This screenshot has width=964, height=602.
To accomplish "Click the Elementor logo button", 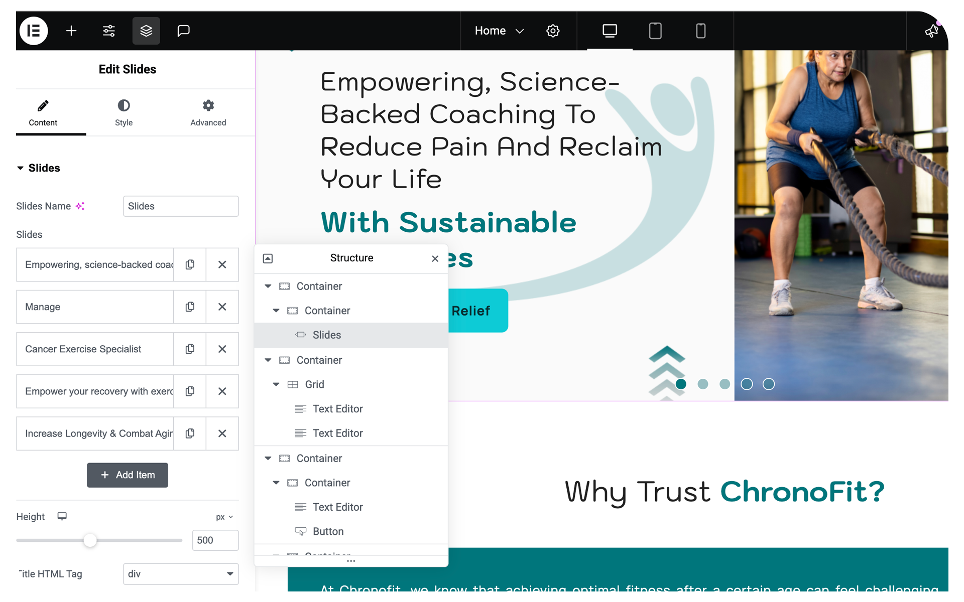I will [34, 31].
